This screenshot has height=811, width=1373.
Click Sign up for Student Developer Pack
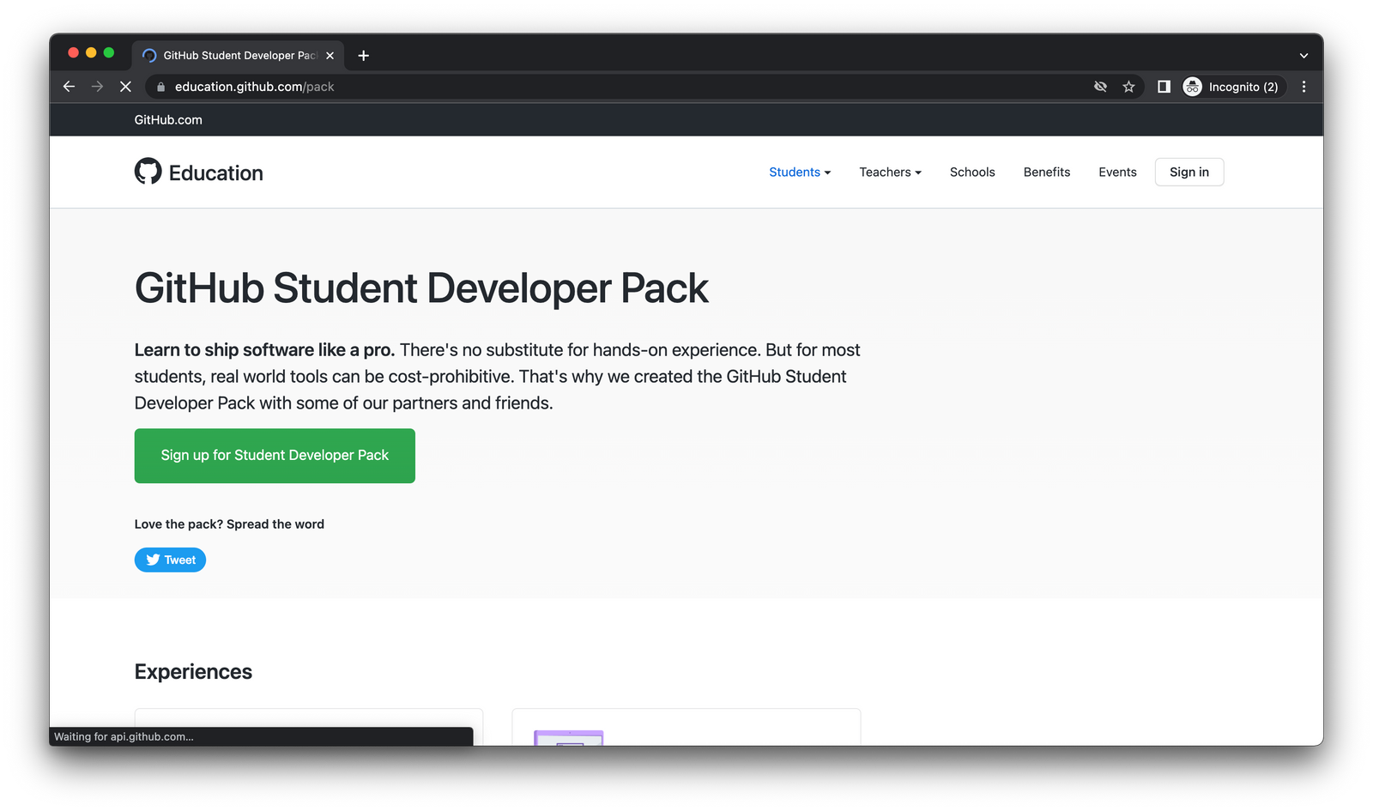click(275, 456)
